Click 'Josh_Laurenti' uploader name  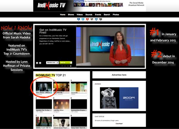tap(58, 94)
